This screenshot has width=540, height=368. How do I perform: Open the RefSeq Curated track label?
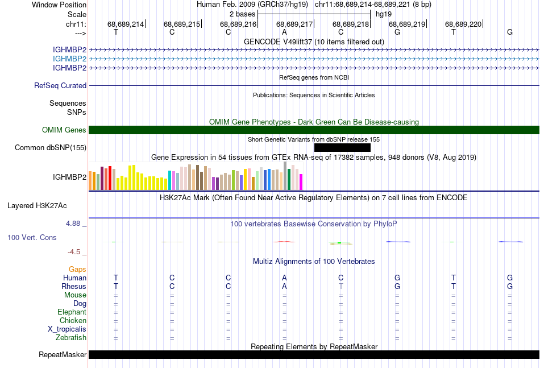(x=60, y=85)
